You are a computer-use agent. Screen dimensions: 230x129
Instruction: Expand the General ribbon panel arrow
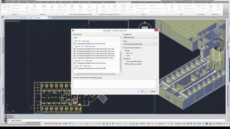[x=18, y=14]
